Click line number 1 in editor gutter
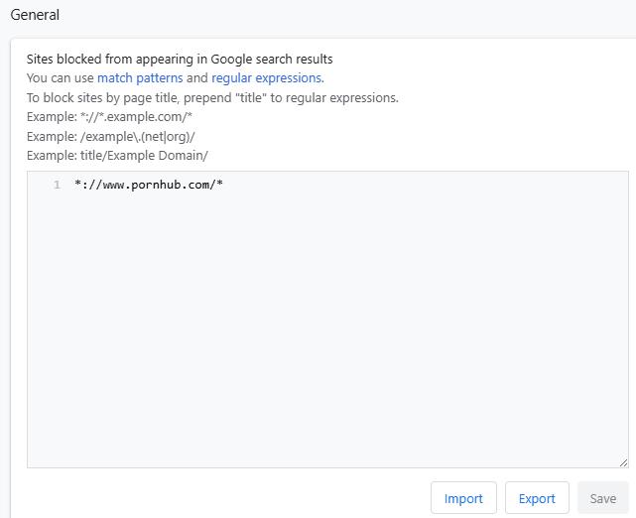The image size is (636, 518). pos(57,185)
